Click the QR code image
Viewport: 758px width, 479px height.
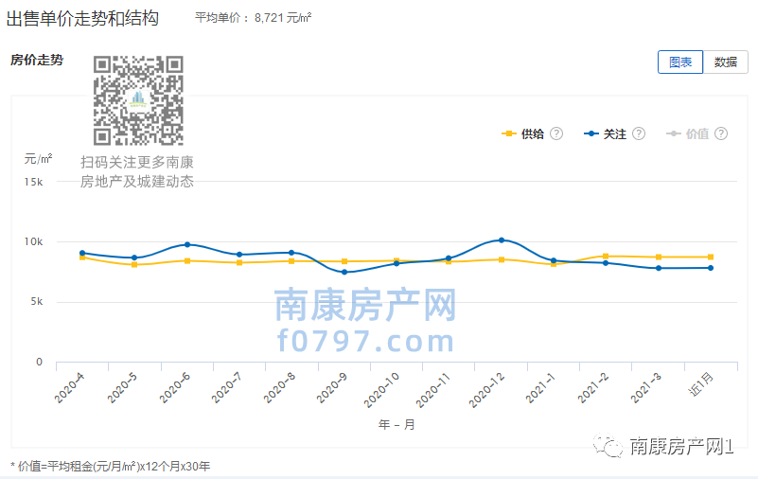[138, 100]
